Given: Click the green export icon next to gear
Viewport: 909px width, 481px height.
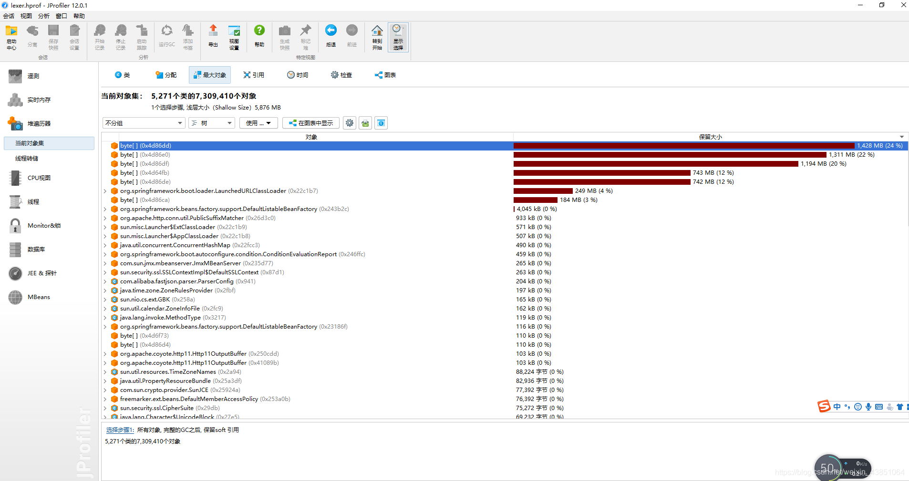Looking at the screenshot, I should (365, 123).
